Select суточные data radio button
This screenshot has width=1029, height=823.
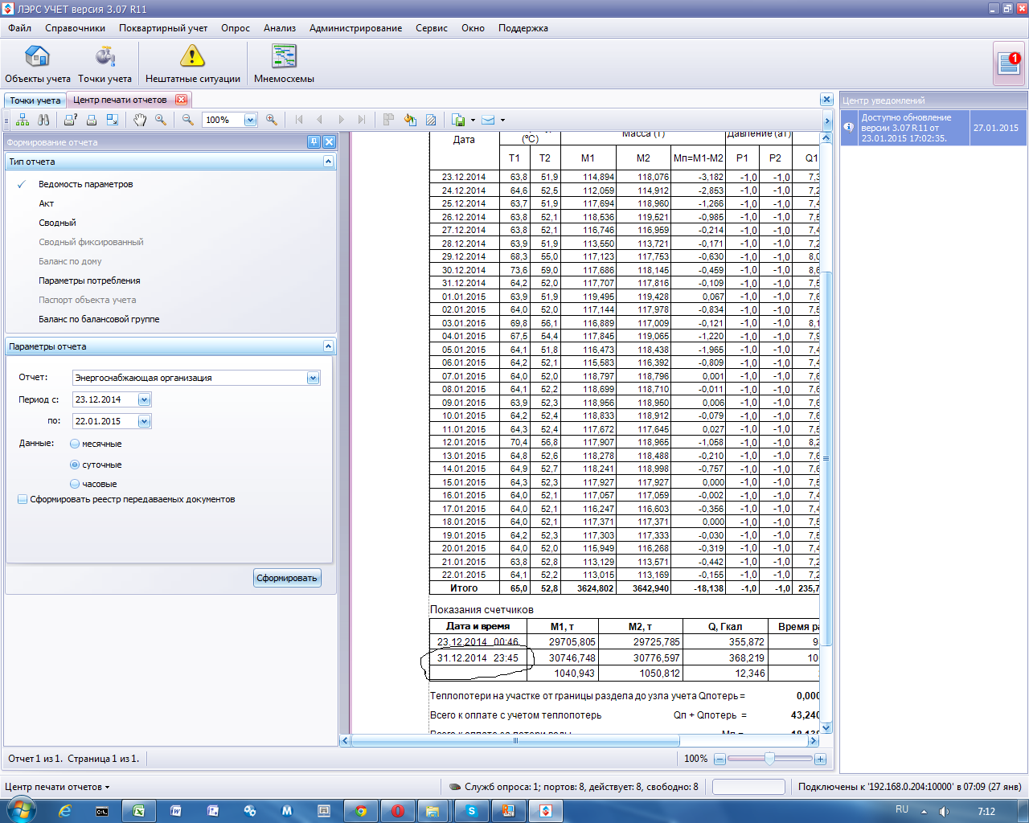point(75,465)
